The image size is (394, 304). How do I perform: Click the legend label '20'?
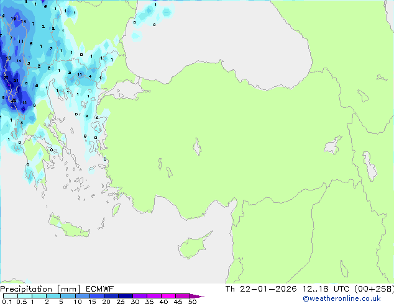[106, 302]
